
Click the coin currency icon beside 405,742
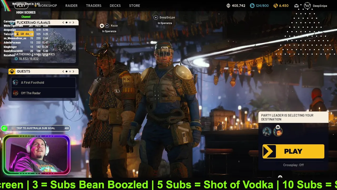pyautogui.click(x=228, y=6)
